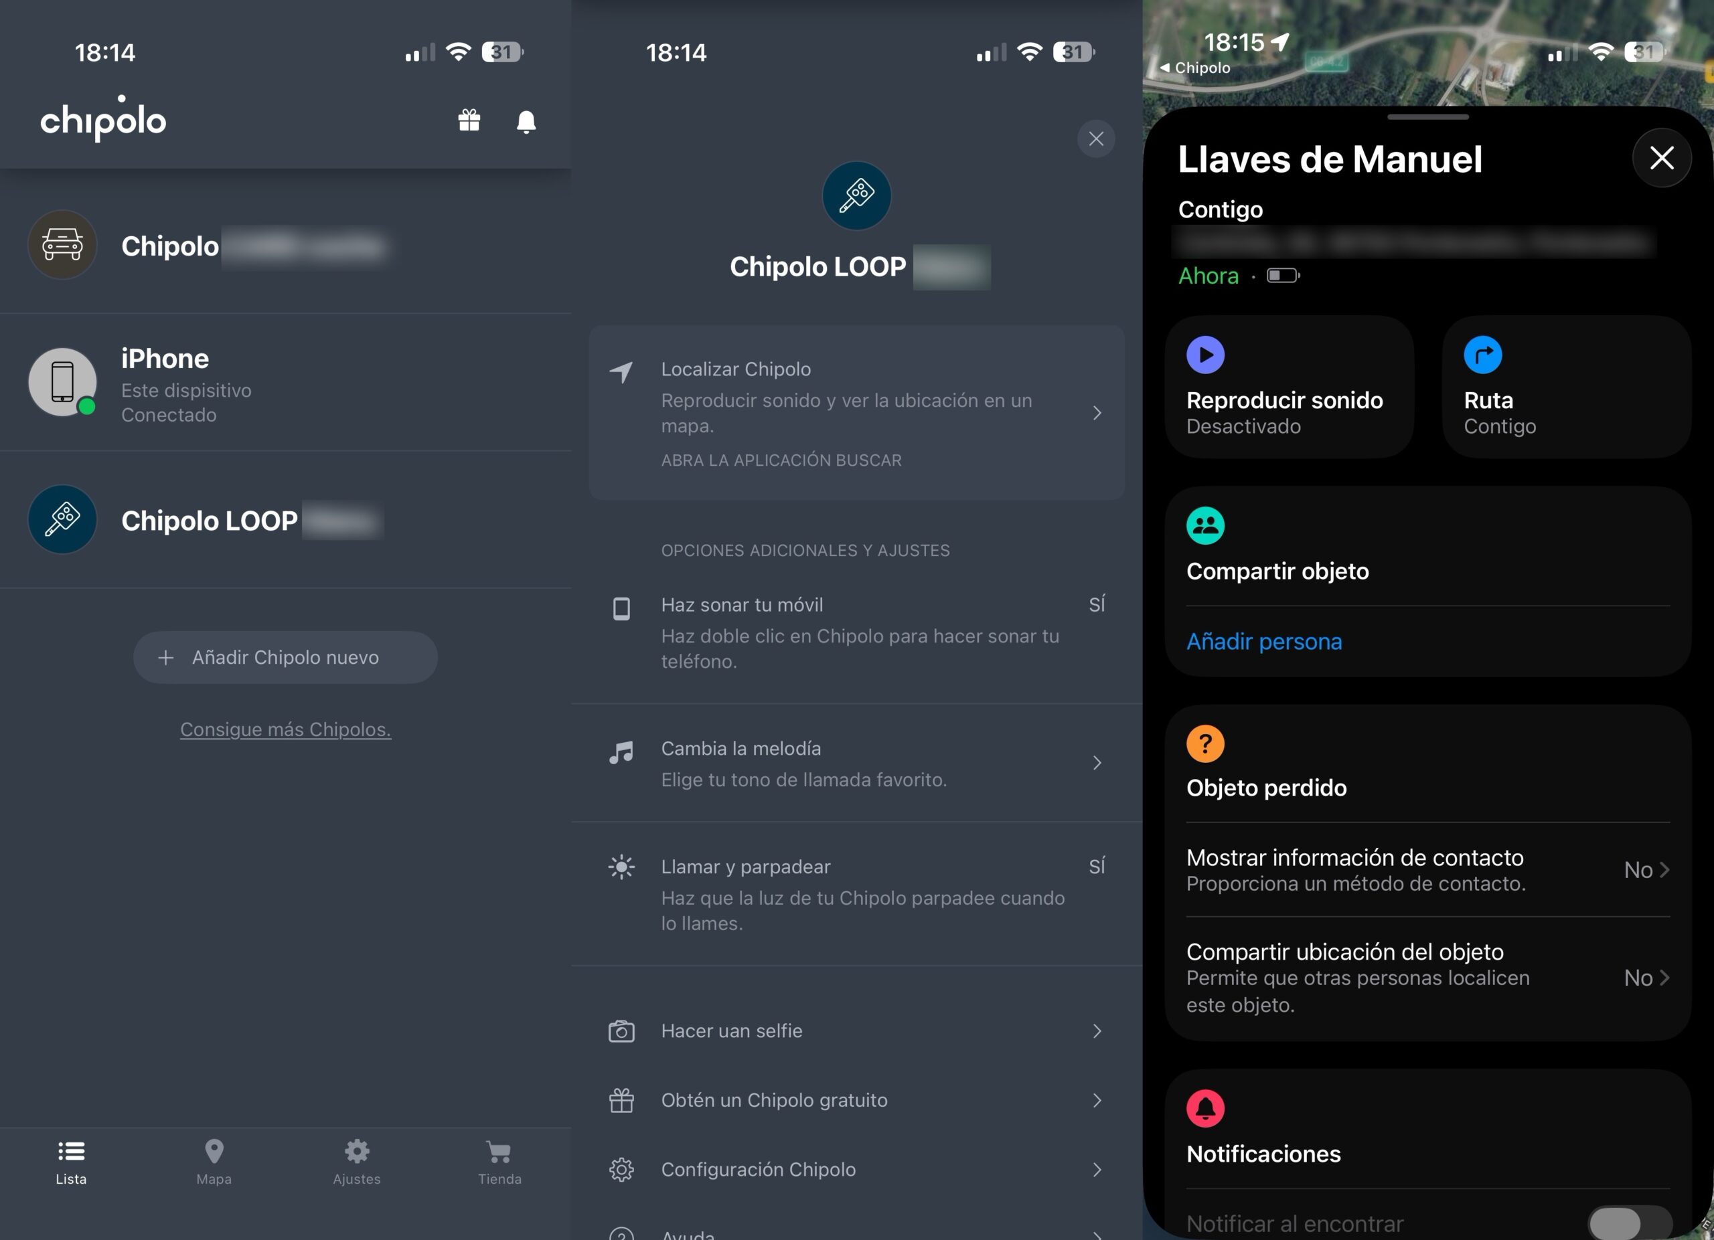Expand Cambia la melodía chevron
This screenshot has height=1240, width=1714.
click(x=1097, y=764)
